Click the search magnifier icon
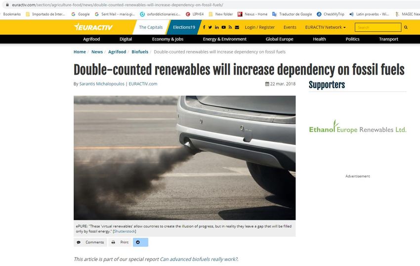The image size is (420, 266). tap(406, 27)
